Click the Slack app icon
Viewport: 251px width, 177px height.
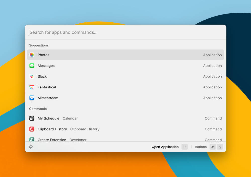32,76
